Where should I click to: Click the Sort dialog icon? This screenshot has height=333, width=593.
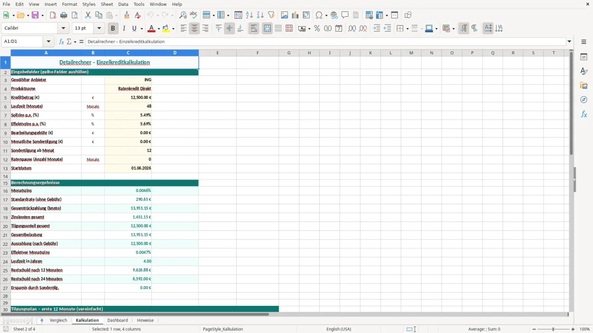coord(238,15)
